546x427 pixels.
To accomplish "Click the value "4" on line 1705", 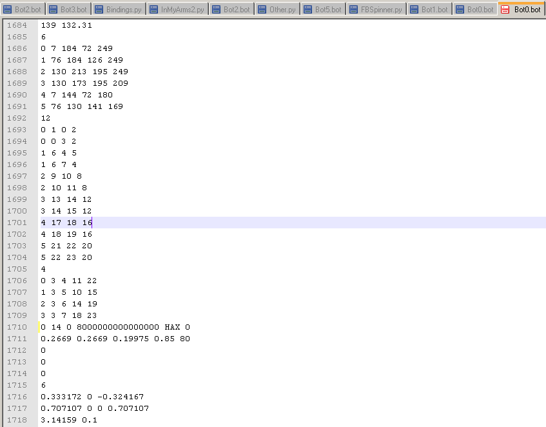I will 43,269.
